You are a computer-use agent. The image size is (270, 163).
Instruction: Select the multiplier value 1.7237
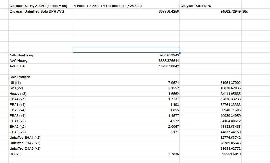[x=174, y=99]
